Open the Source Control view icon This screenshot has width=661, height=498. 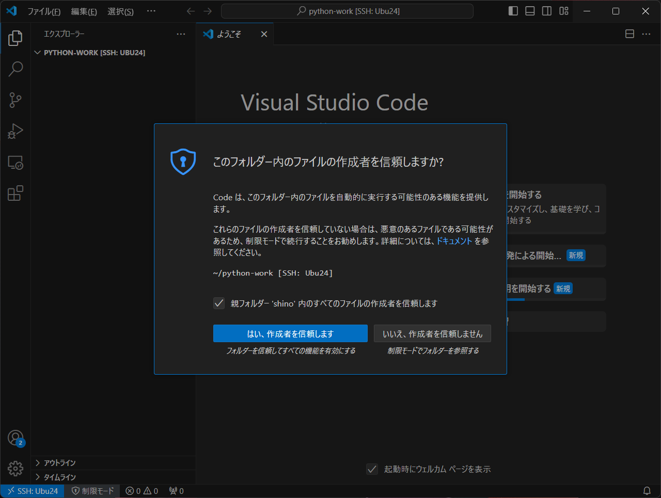(x=15, y=100)
